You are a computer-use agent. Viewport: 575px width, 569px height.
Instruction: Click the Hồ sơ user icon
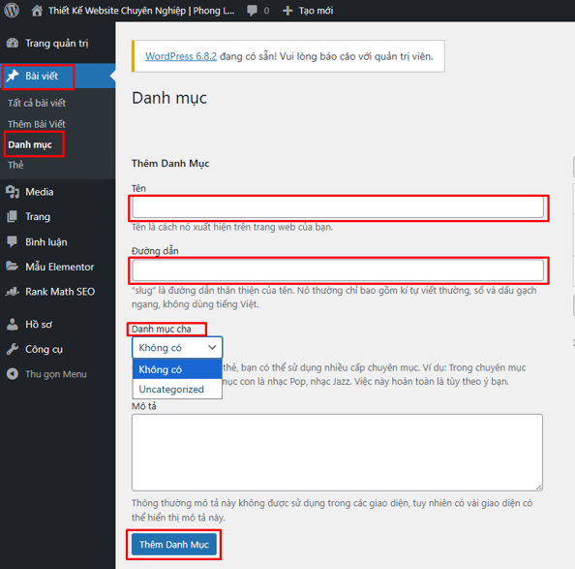[x=13, y=324]
